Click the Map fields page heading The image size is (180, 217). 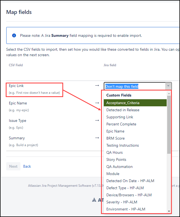[19, 12]
